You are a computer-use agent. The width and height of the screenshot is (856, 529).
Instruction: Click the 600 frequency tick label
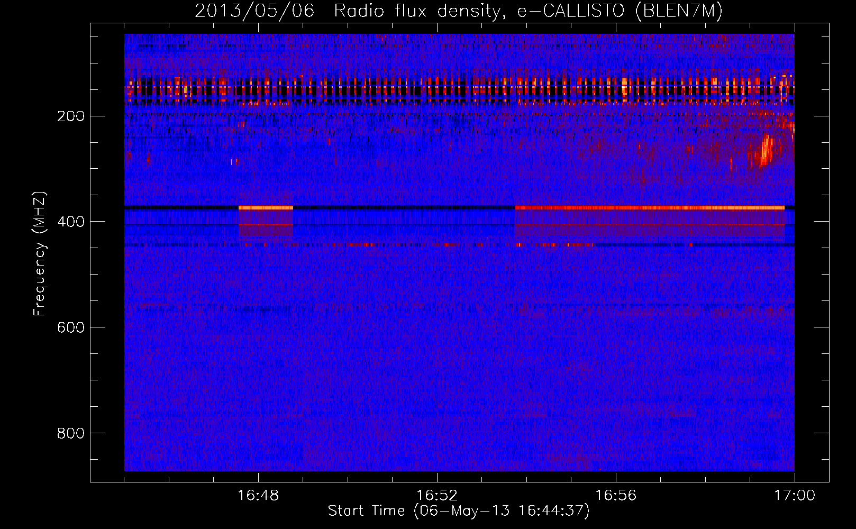(71, 328)
